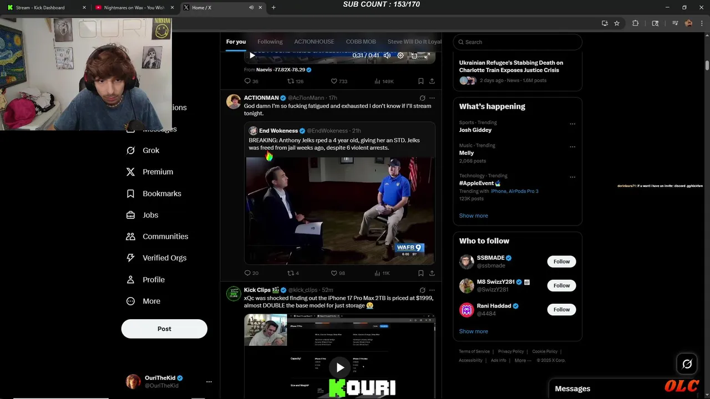This screenshot has width=710, height=399.
Task: Focus the X Search field
Action: (518, 42)
